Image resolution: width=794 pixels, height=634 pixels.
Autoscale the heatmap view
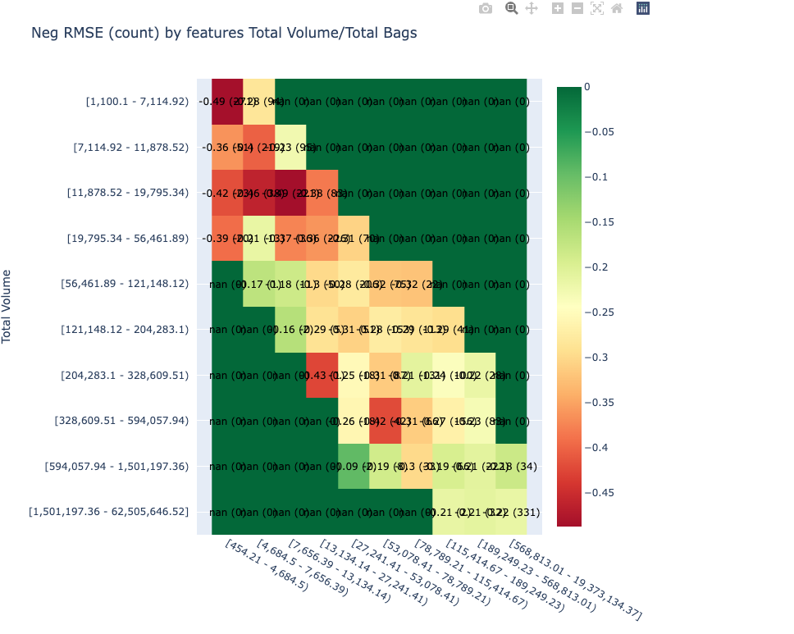[x=596, y=8]
